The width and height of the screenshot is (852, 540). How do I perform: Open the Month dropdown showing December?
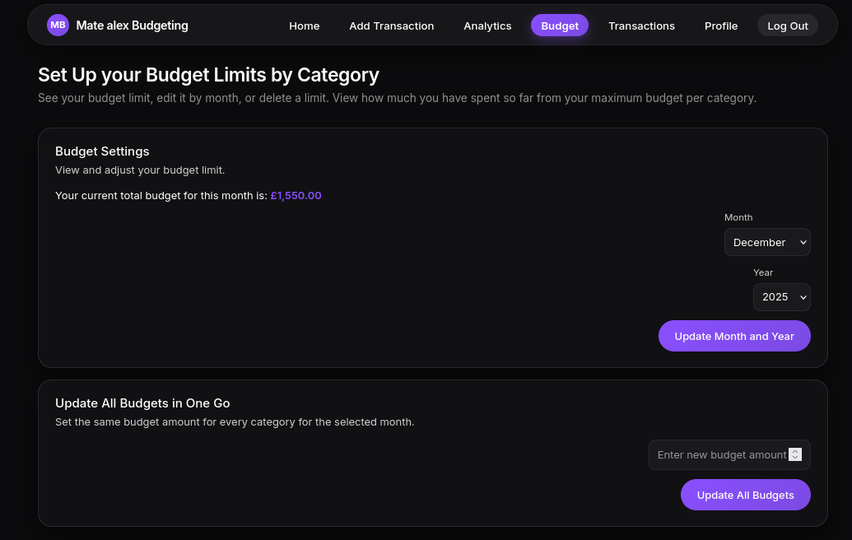pos(767,242)
